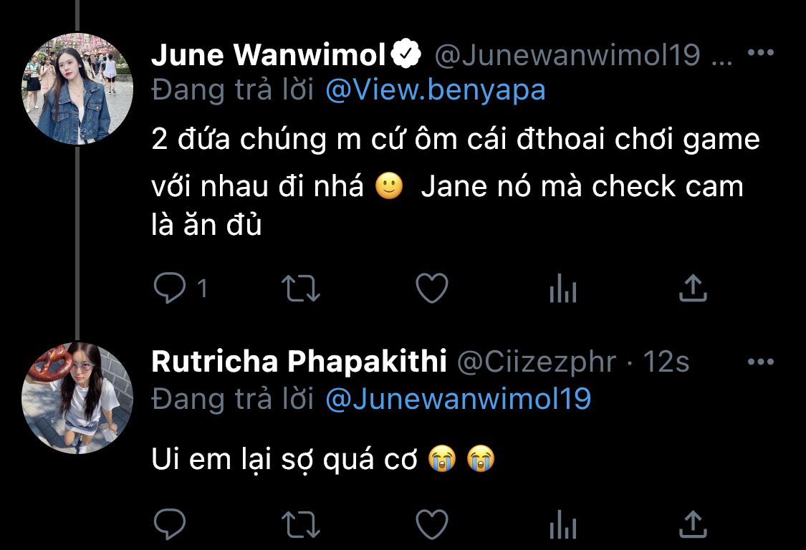Click the Rutricha Phapakithi display name
The image size is (806, 550).
tap(299, 362)
